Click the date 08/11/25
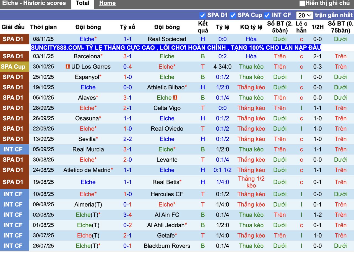This screenshot has height=253, width=354. point(43,39)
